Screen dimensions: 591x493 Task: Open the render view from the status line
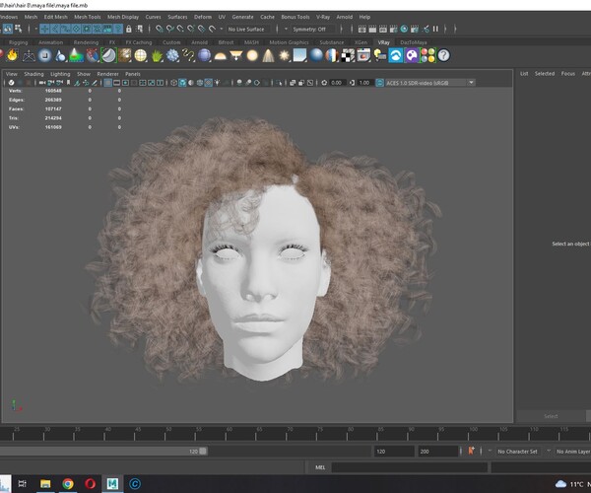(361, 29)
